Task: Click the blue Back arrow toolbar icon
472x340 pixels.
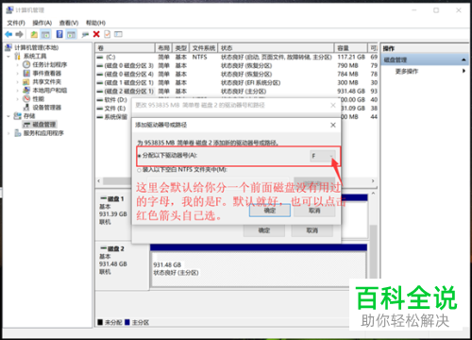Action: (8, 34)
